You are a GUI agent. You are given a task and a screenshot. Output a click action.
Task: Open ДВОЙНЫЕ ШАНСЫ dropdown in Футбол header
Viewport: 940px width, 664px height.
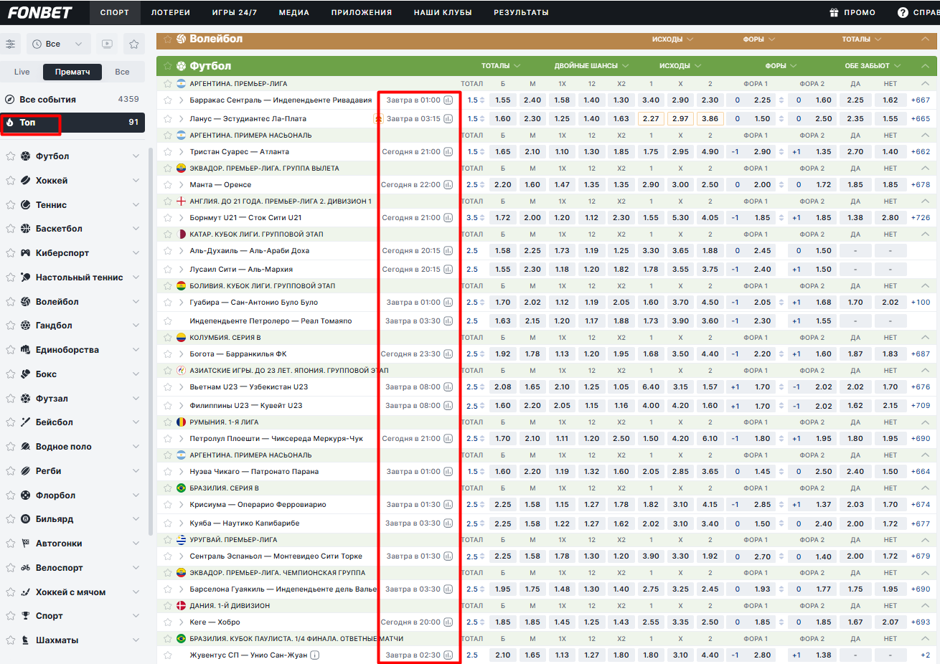coord(591,66)
